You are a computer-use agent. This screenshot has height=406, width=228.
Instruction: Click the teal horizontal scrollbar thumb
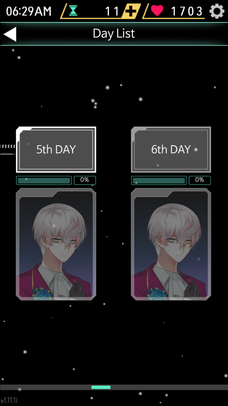click(101, 387)
